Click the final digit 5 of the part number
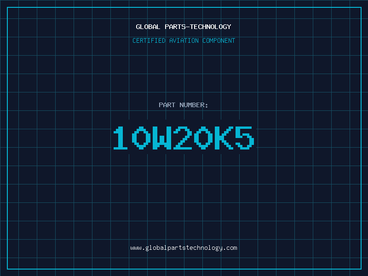 click(x=245, y=138)
